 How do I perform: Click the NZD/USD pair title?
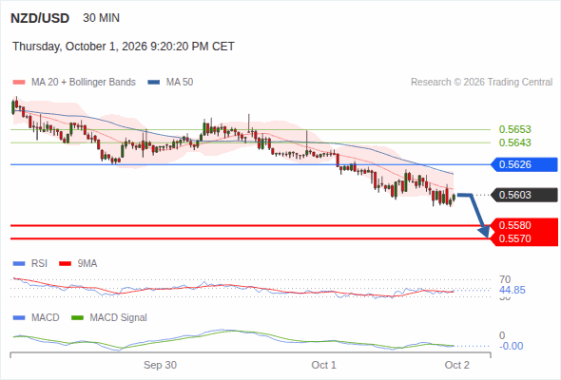(40, 18)
